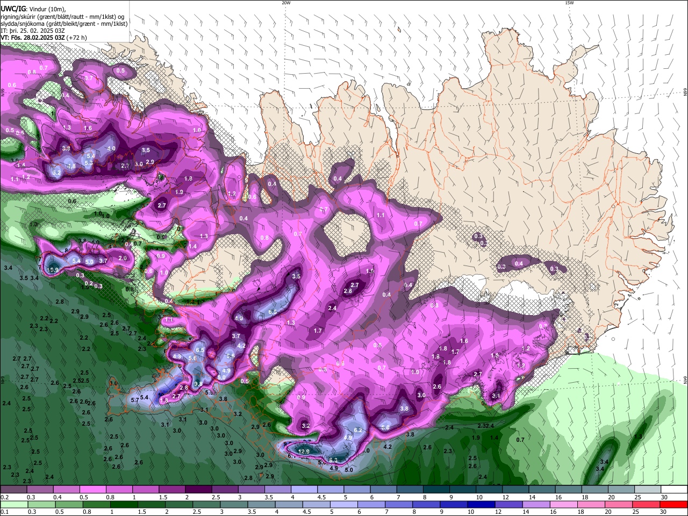Click the 9.8 precipitation value on the map
This screenshot has width=688, height=516.
[x=198, y=384]
